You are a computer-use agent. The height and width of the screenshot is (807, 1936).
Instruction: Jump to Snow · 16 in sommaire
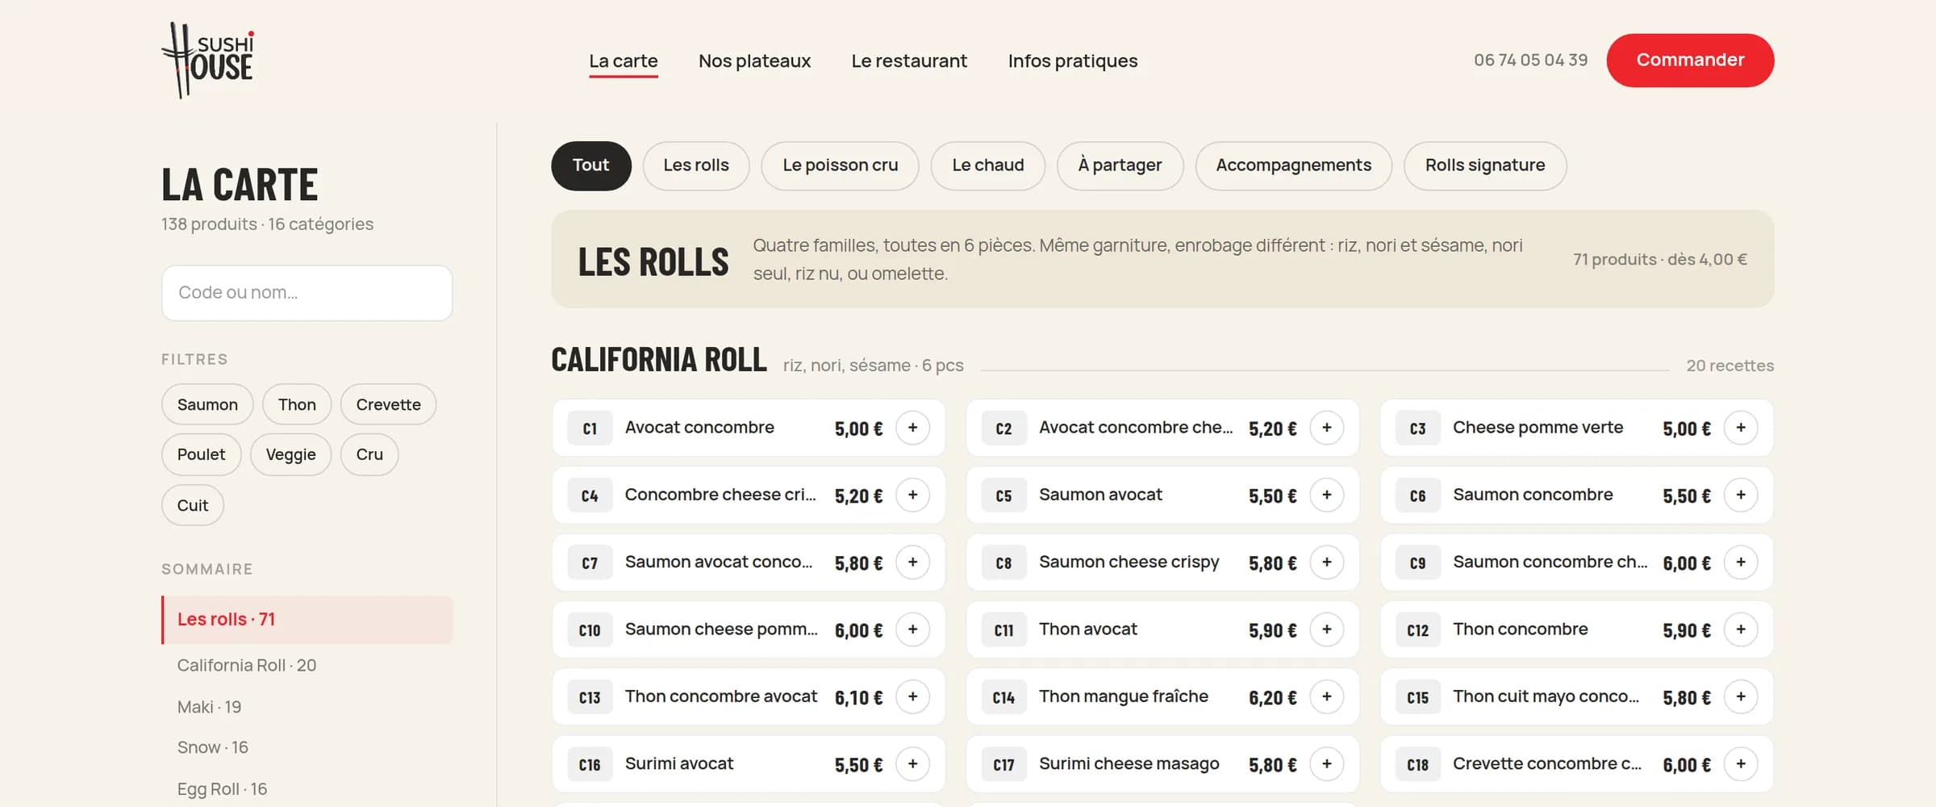pyautogui.click(x=213, y=747)
